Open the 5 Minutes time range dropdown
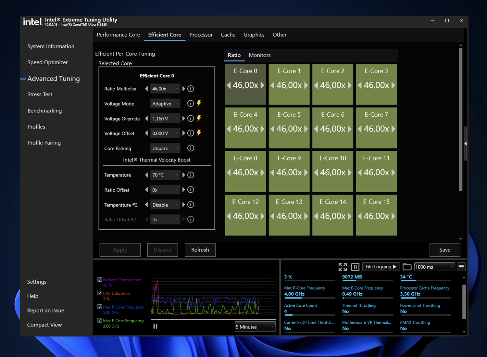 pyautogui.click(x=255, y=327)
